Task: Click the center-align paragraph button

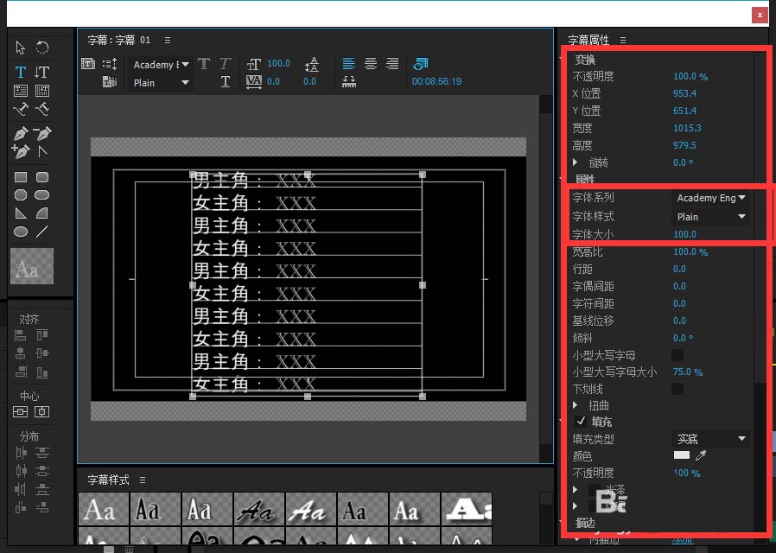Action: click(371, 64)
